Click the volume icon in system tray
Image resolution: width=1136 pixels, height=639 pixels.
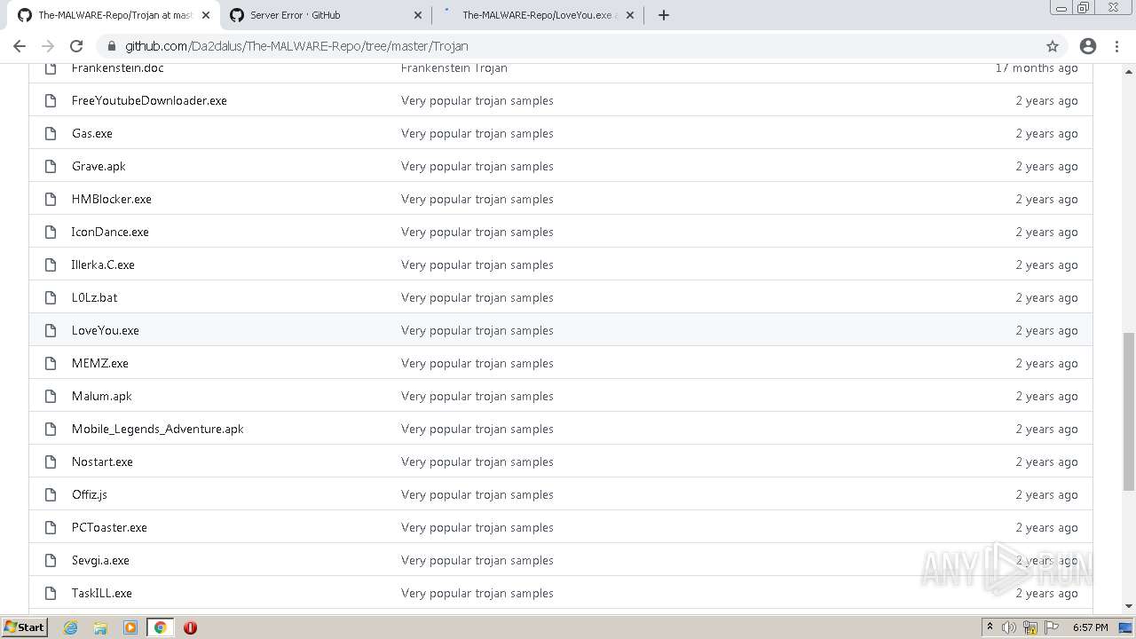pos(1009,627)
